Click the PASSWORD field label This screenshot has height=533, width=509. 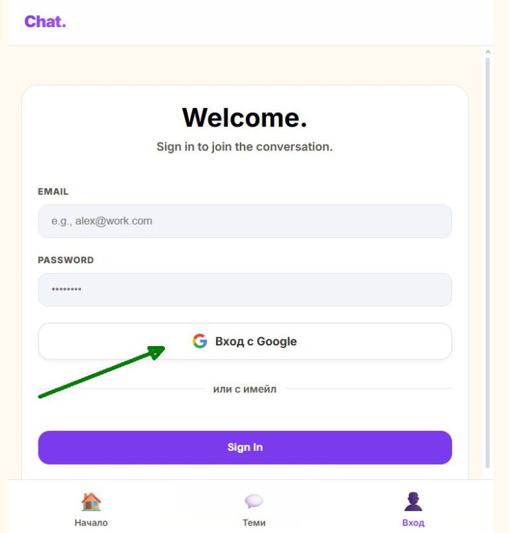66,260
